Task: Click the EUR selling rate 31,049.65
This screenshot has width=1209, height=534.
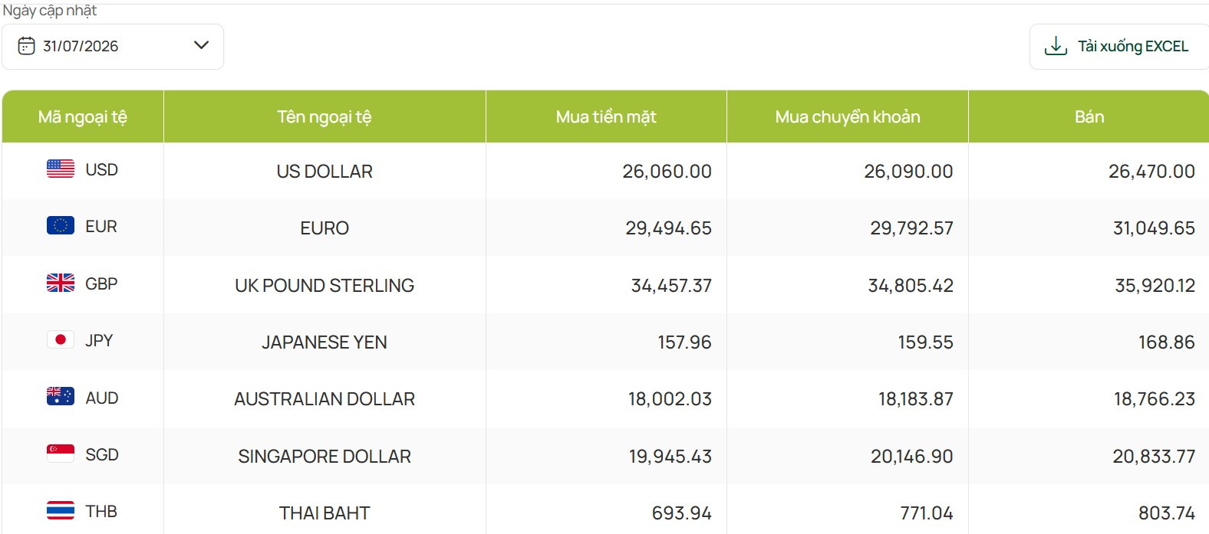Action: (x=1154, y=228)
